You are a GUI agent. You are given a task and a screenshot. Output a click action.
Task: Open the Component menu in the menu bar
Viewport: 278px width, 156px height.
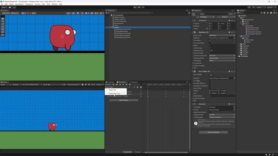pos(29,4)
